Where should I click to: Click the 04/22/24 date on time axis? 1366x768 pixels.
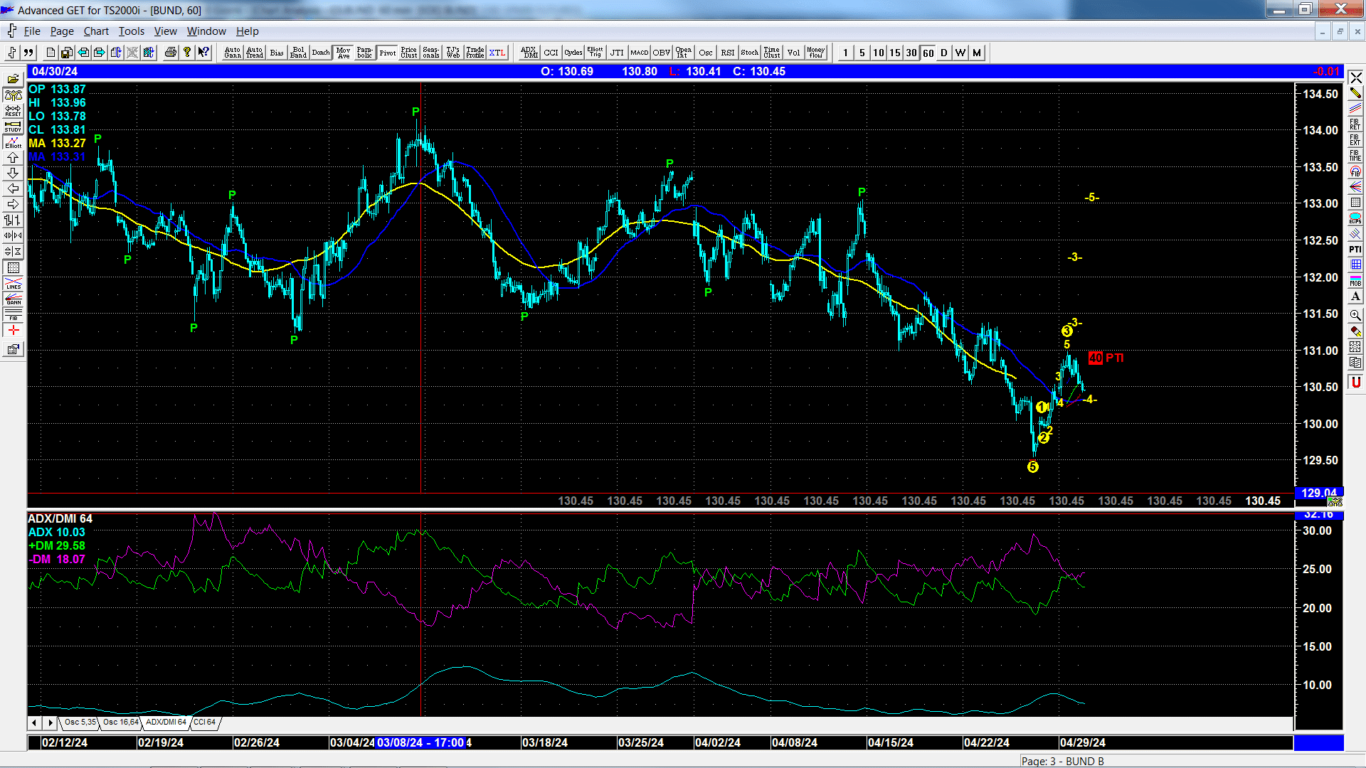(986, 742)
